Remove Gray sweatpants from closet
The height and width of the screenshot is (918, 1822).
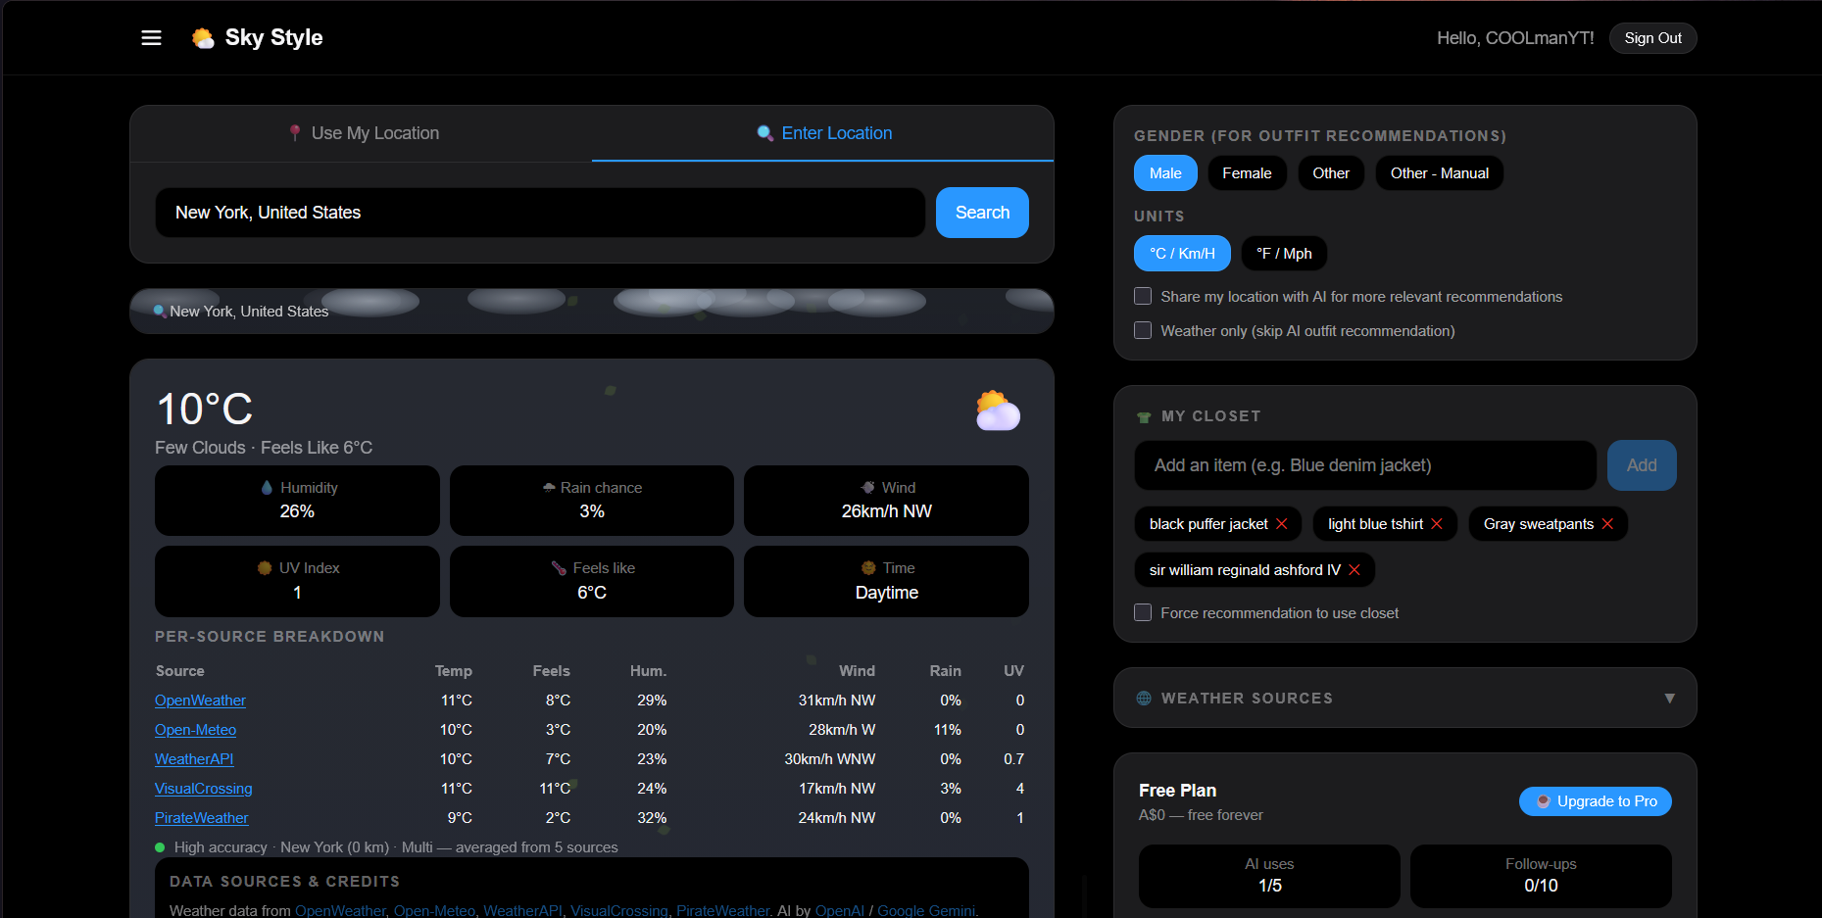[1607, 524]
